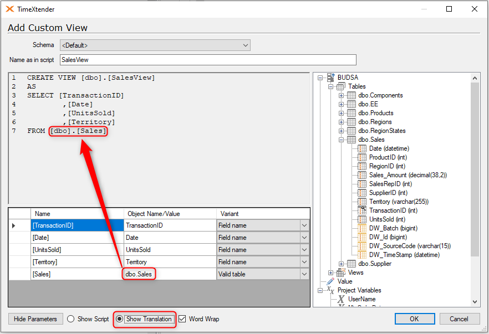Screen dimensions: 489x334
Task: Expand the dbo.RegionStates node
Action: (x=341, y=131)
